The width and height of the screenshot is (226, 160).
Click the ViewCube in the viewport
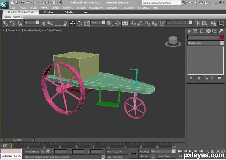click(173, 41)
